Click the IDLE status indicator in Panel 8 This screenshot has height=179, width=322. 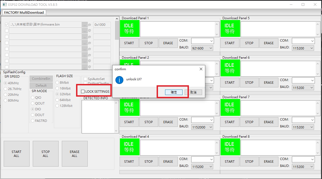229,147
